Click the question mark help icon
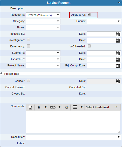Screen dimensions: 122x147 pyautogui.click(x=116, y=107)
